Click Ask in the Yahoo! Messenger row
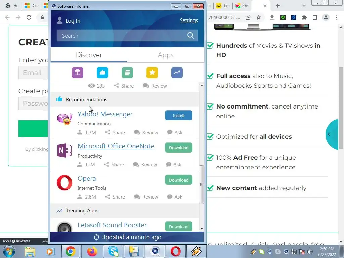Viewport: 344px width, 258px height. click(x=175, y=132)
